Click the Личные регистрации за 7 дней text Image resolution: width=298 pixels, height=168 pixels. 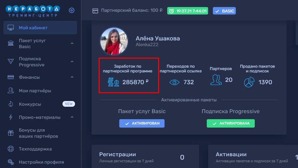pos(126,161)
